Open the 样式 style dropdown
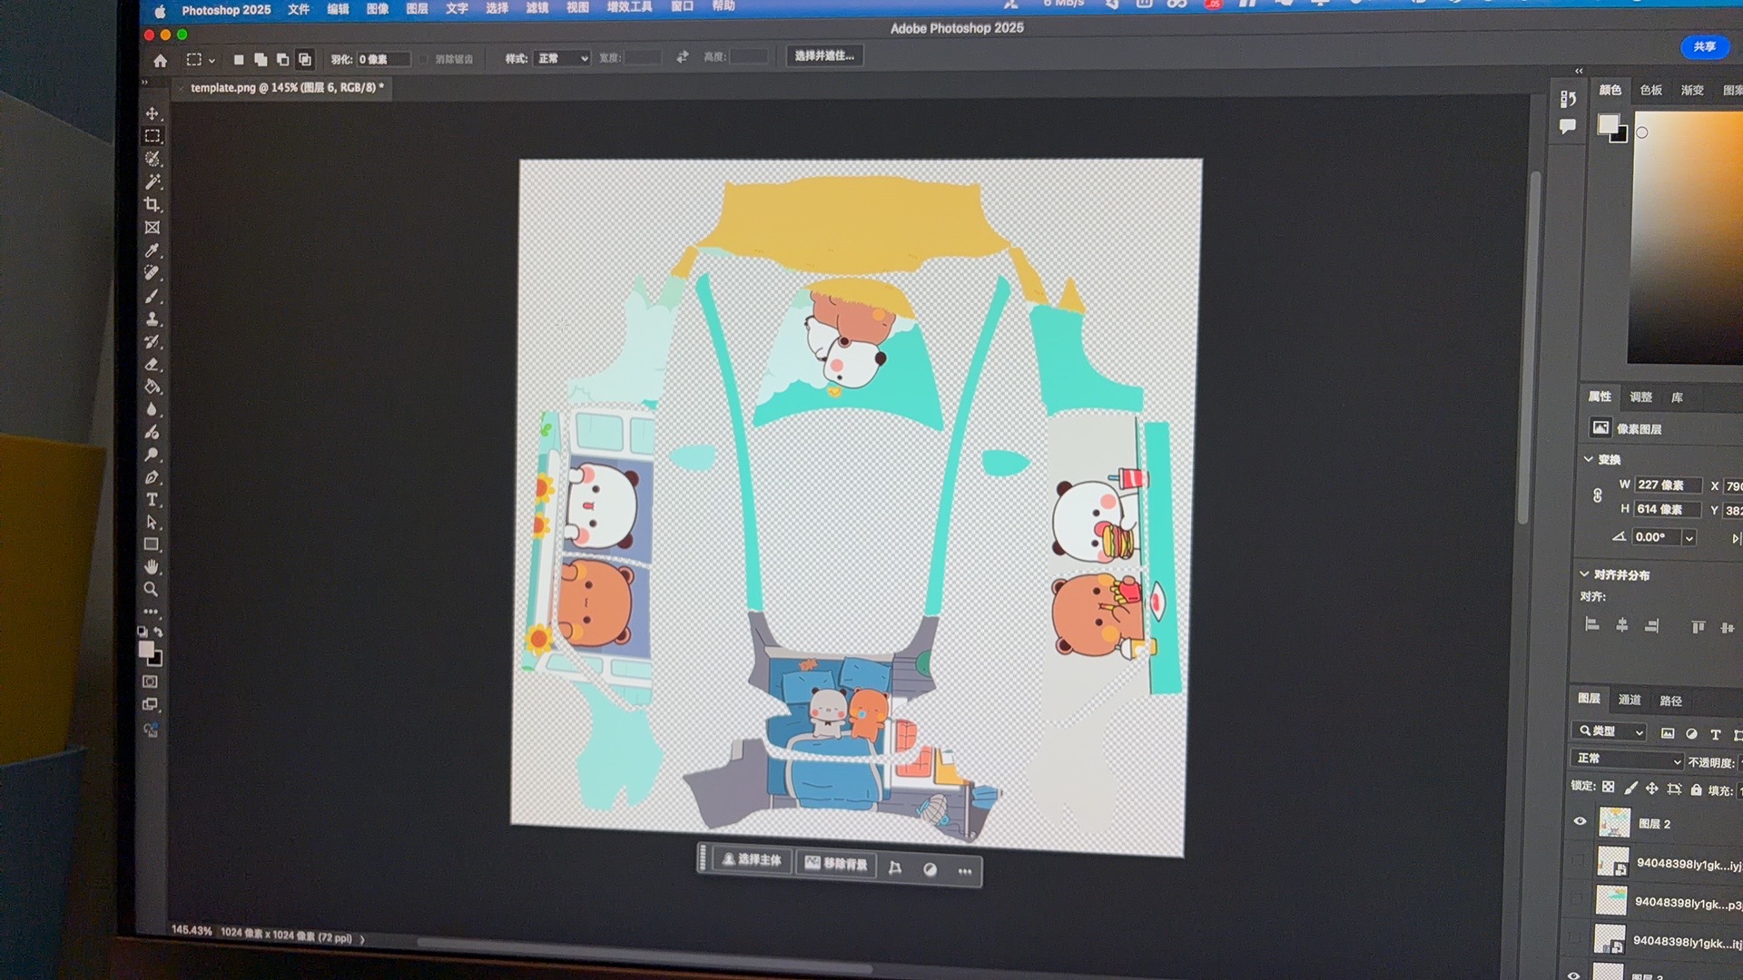This screenshot has width=1743, height=980. tap(562, 58)
